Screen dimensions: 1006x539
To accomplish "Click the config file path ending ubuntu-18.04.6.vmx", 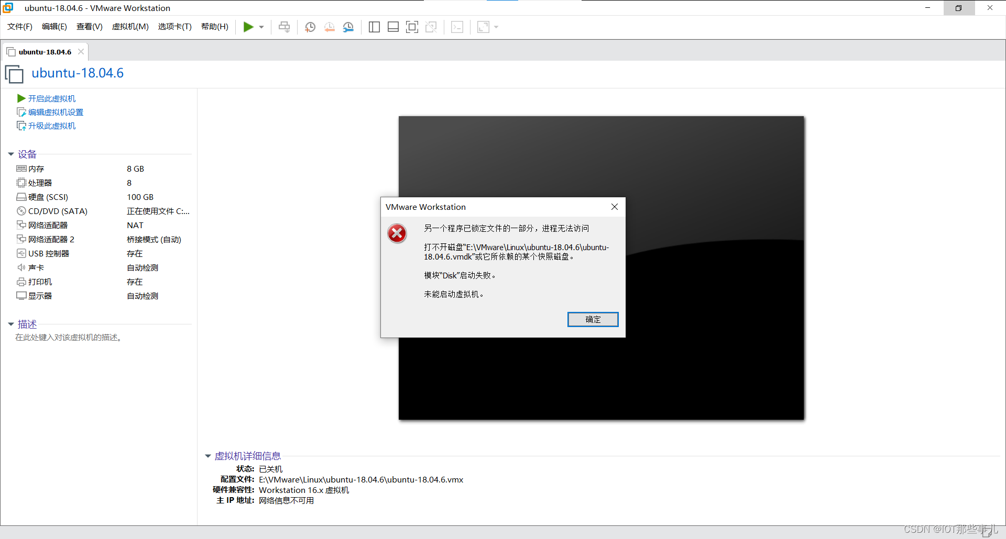I will [361, 479].
